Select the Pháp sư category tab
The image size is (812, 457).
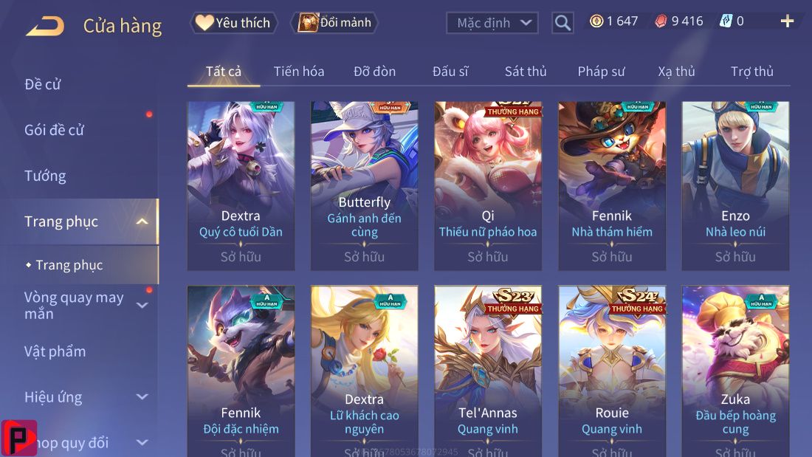(601, 72)
